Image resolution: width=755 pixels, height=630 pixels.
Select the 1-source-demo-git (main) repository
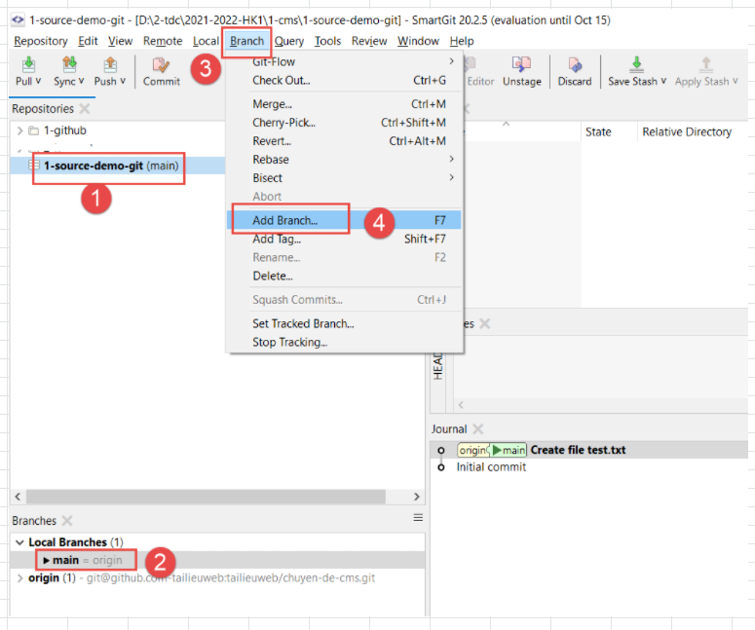(118, 166)
